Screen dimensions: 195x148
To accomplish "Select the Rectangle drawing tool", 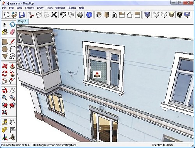I will tap(5, 42).
